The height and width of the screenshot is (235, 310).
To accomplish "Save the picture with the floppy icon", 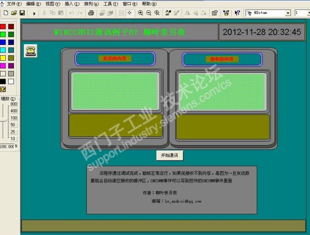I will coord(22,13).
